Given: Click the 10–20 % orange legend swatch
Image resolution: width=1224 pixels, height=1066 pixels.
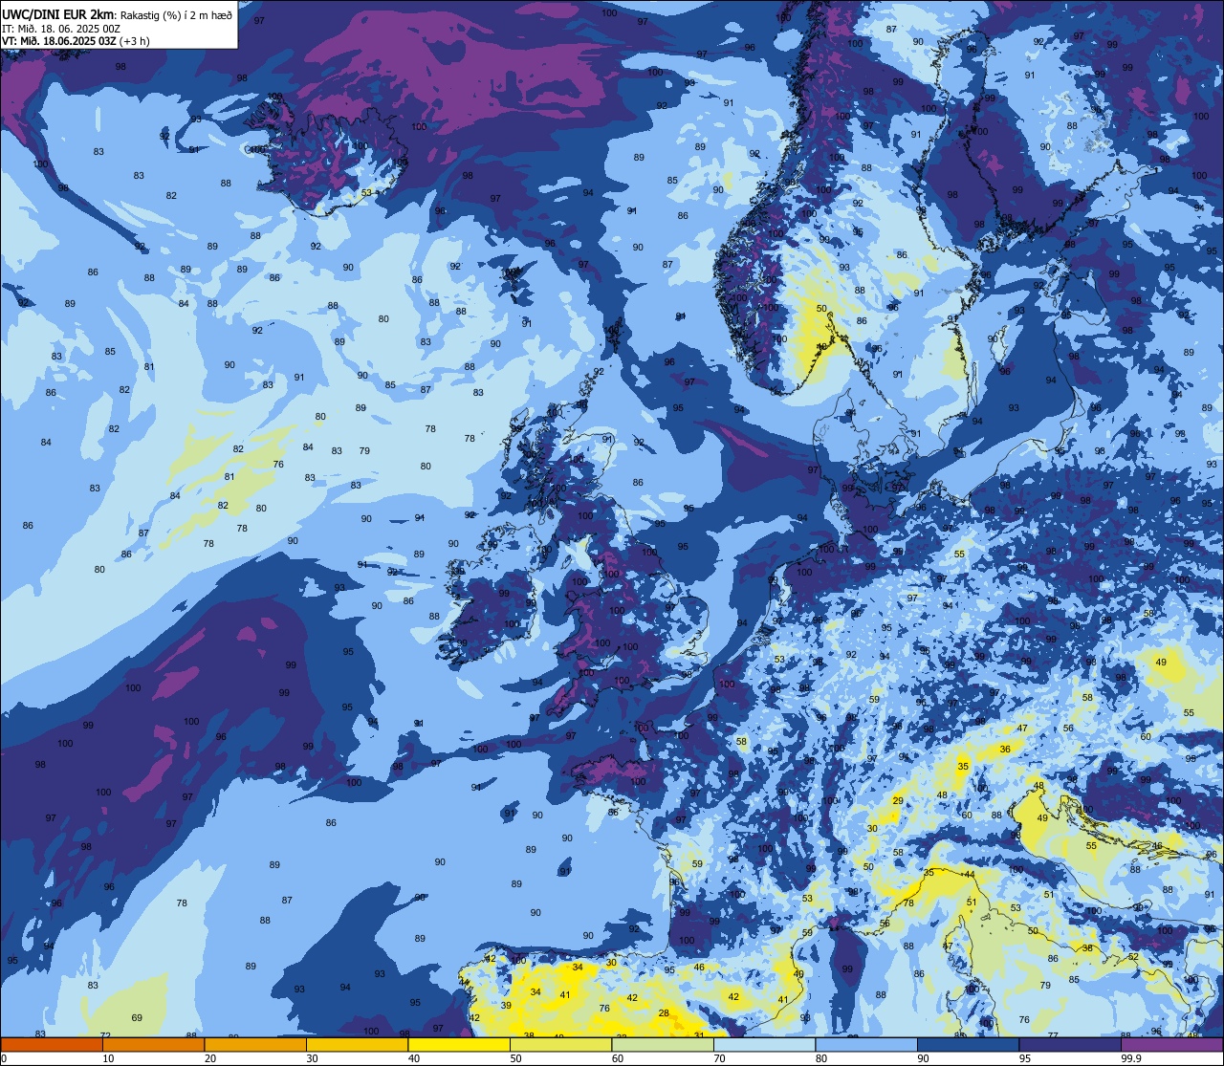Looking at the screenshot, I should pyautogui.click(x=153, y=1045).
